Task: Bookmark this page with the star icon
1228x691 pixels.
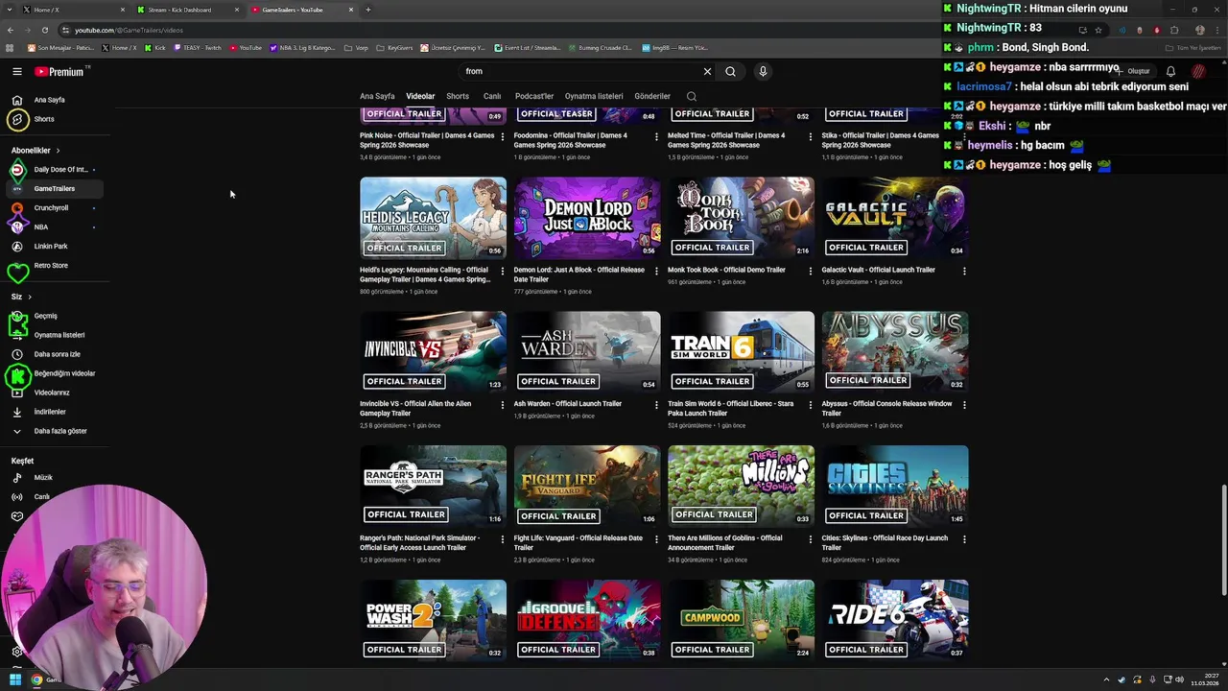Action: click(x=1098, y=30)
